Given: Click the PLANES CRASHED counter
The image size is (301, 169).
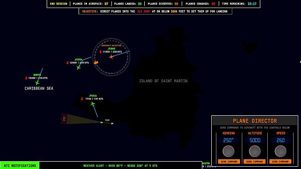Looking at the screenshot, I should tap(200, 4).
